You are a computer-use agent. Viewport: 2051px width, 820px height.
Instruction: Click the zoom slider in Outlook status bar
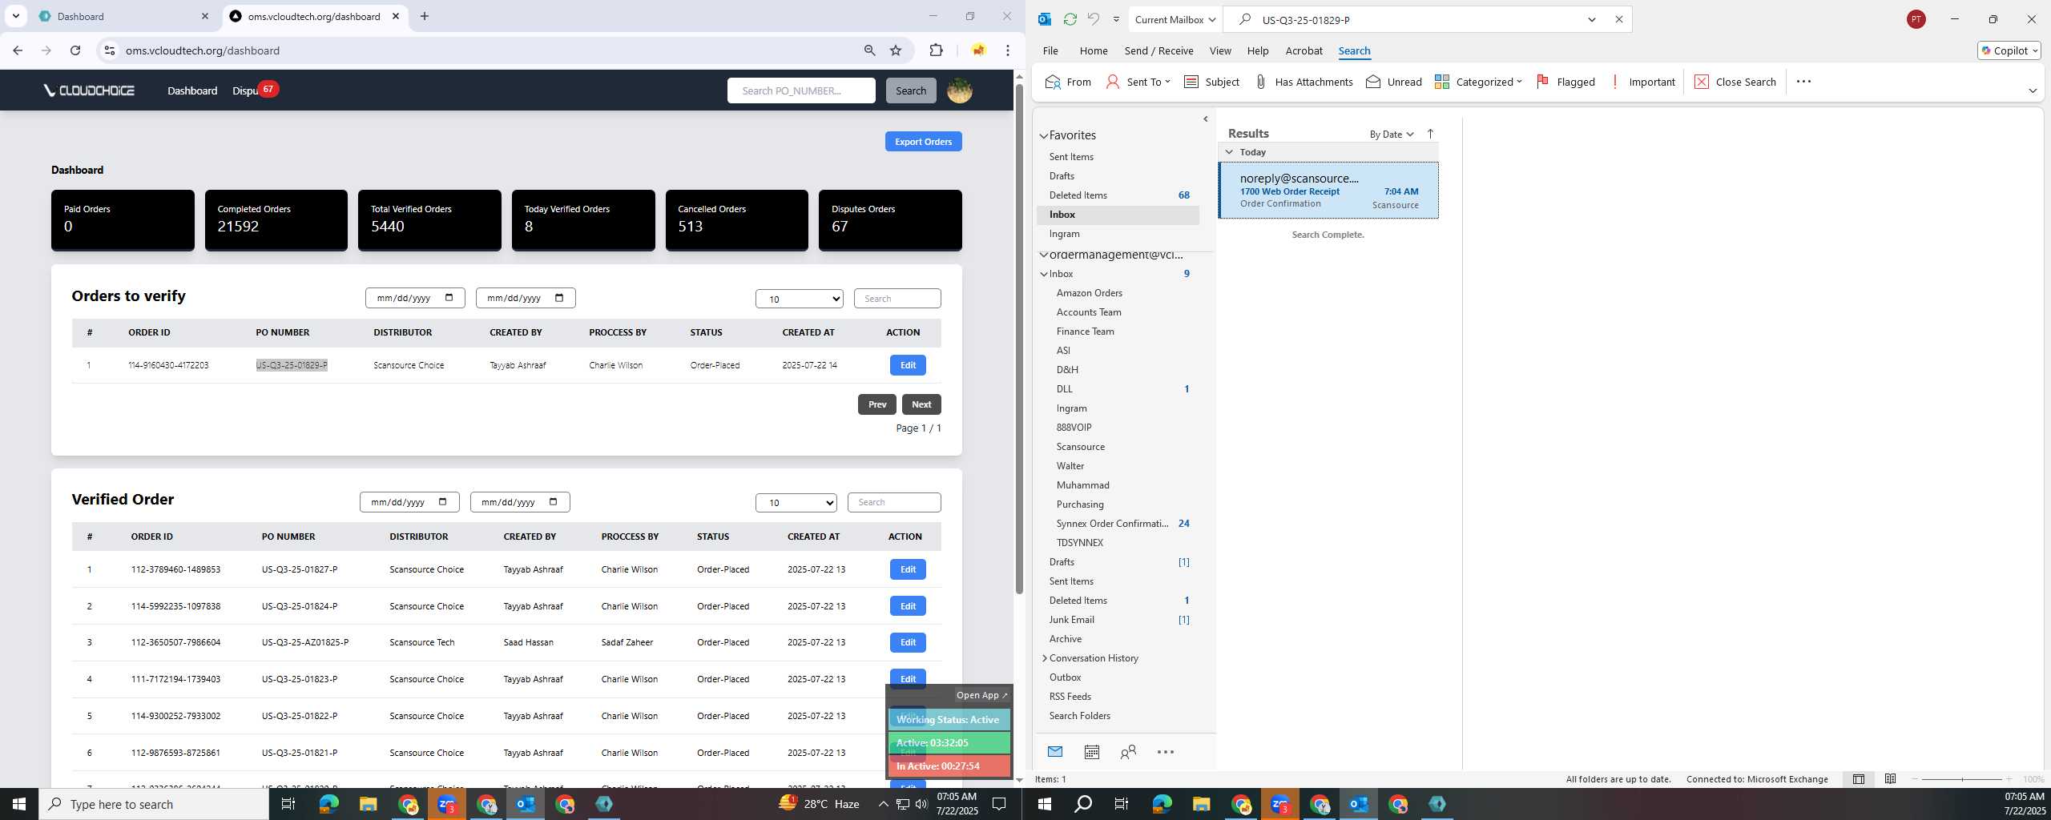tap(1962, 779)
